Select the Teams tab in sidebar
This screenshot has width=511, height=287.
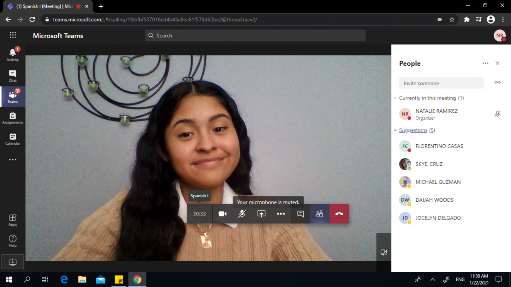coord(12,96)
